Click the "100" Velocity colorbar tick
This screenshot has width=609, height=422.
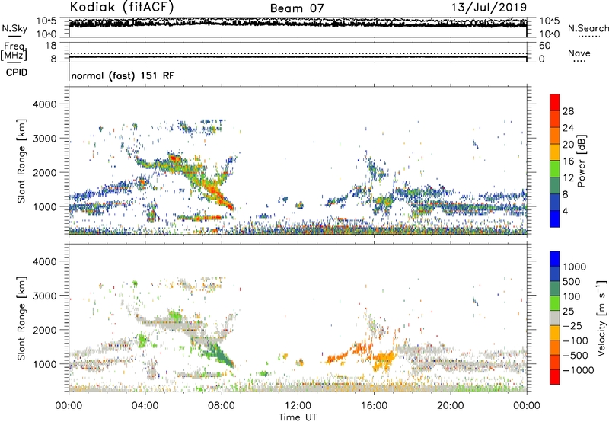(571, 296)
